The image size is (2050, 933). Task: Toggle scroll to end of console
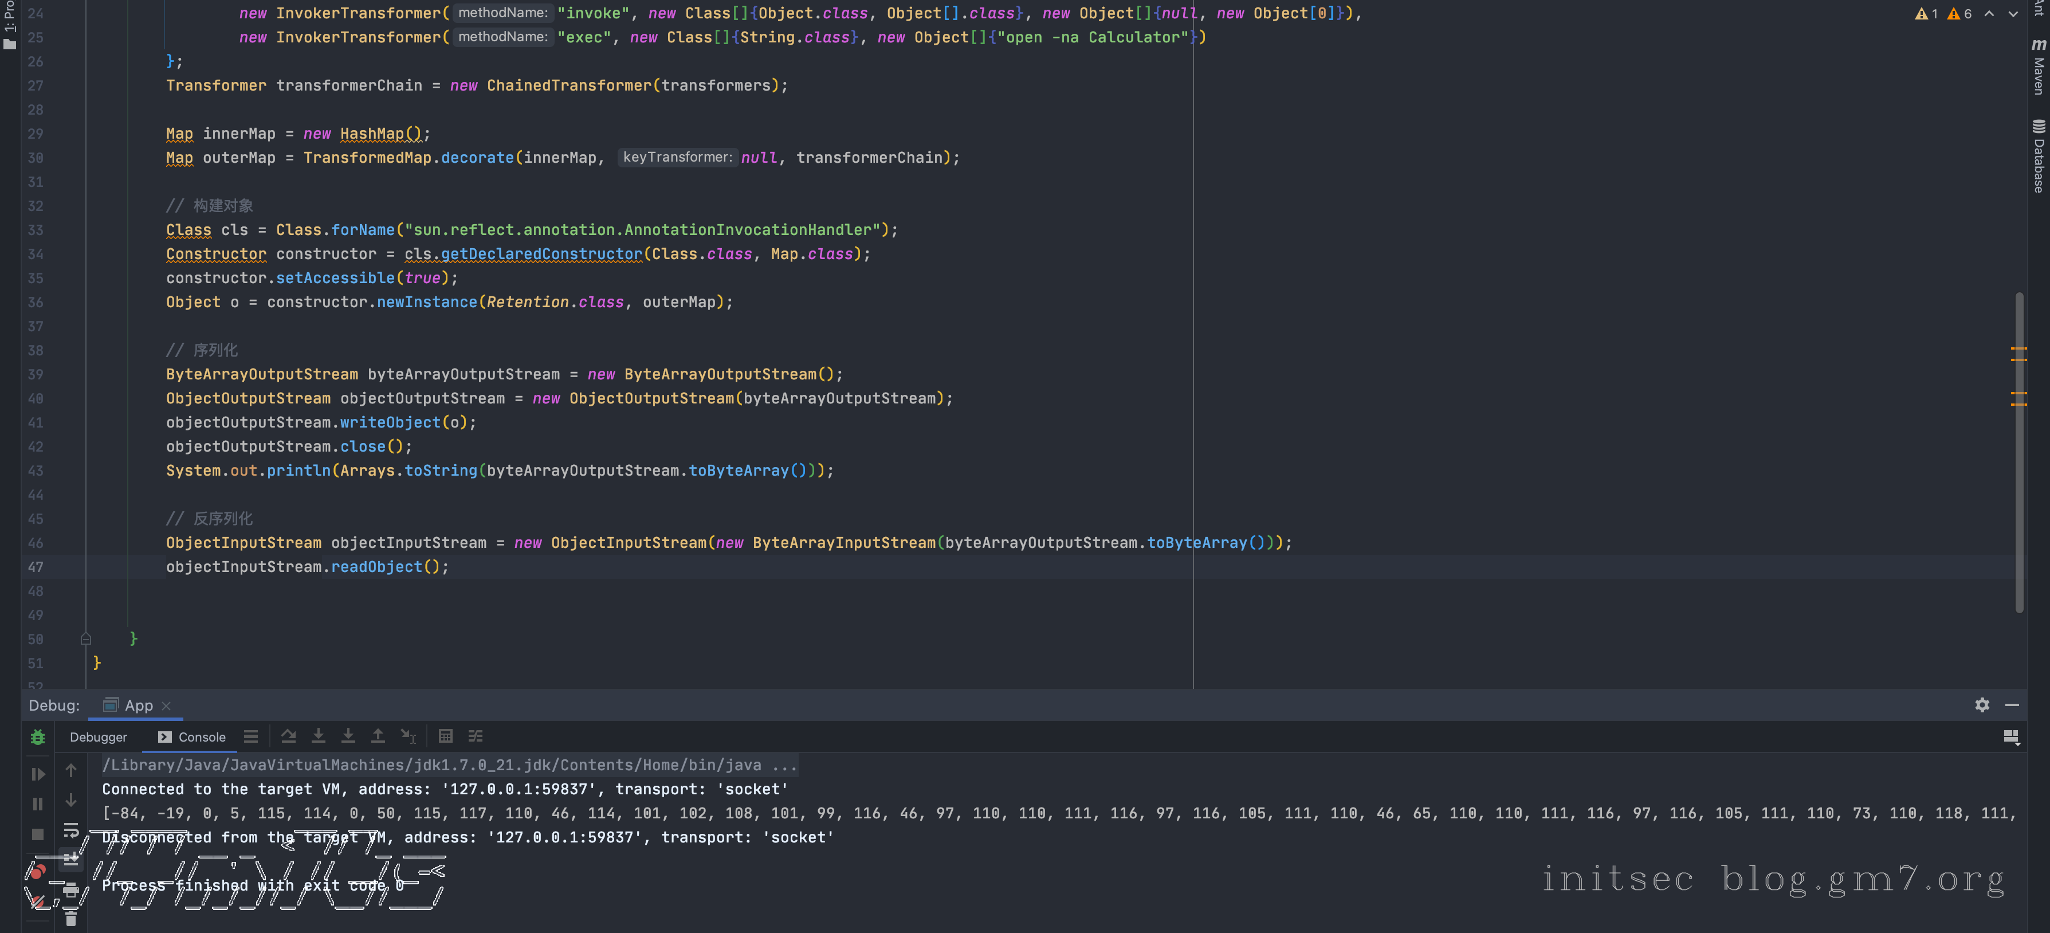tap(71, 859)
